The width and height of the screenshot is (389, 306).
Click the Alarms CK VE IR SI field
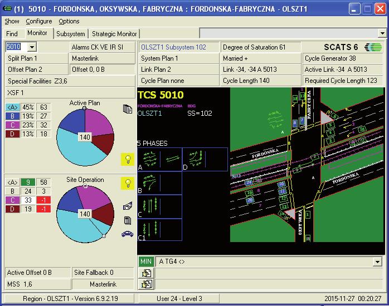pyautogui.click(x=103, y=47)
